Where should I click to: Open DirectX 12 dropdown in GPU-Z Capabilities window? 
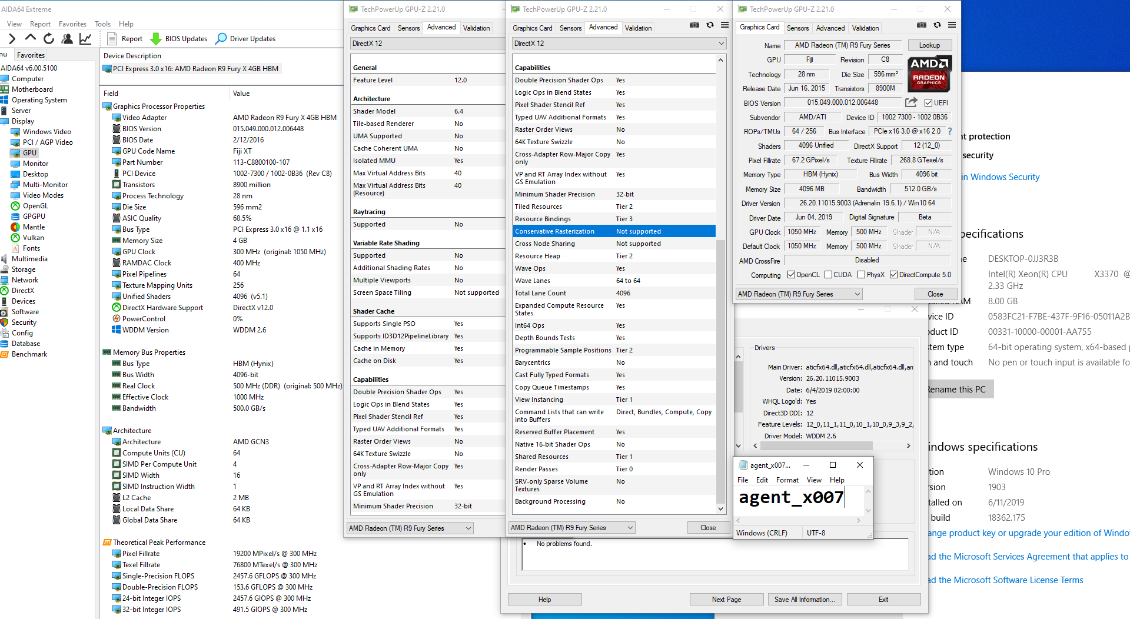(x=619, y=44)
